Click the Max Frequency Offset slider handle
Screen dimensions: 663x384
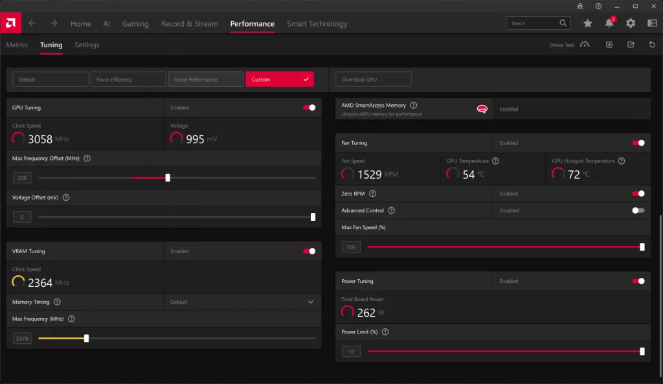coord(168,177)
